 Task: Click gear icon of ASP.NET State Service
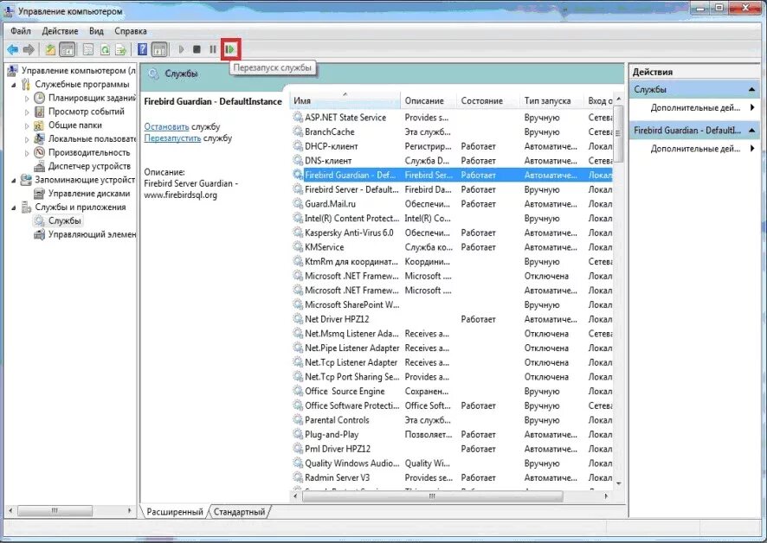tap(298, 118)
